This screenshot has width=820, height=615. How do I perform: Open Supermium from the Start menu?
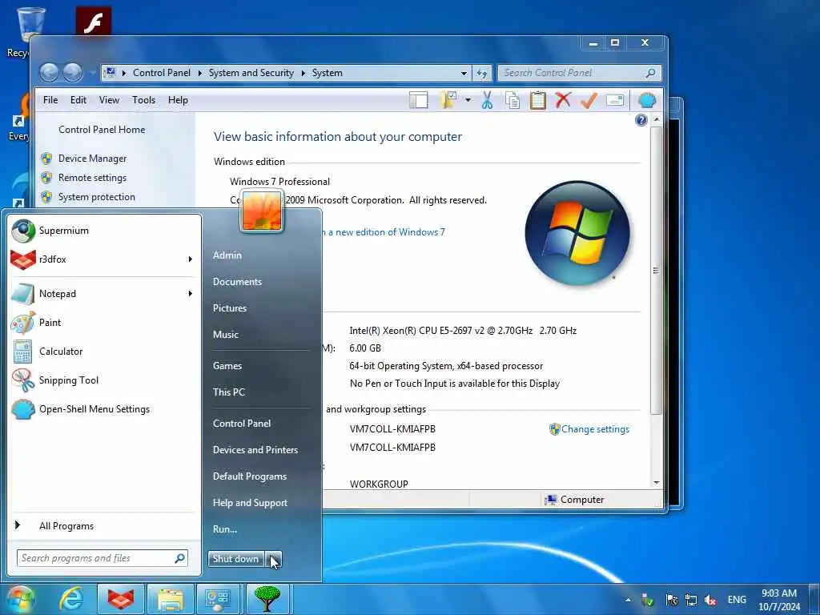point(105,231)
